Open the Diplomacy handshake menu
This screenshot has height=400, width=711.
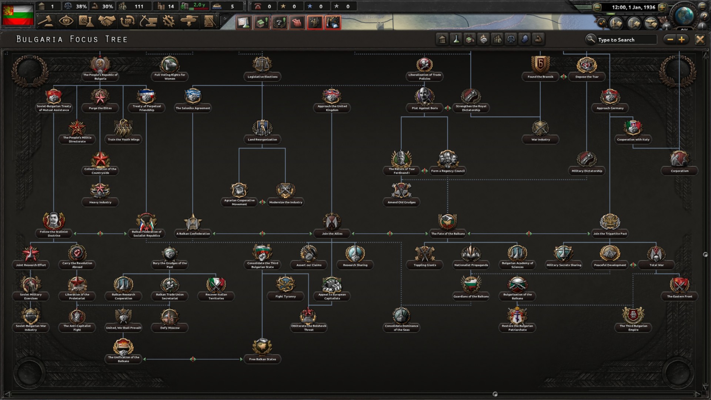(107, 21)
